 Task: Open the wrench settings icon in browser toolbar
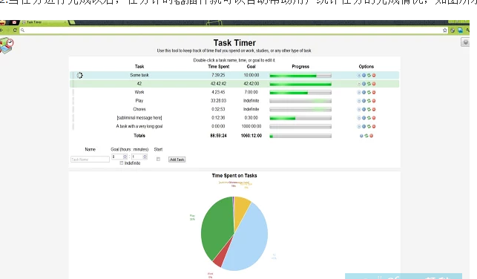click(x=467, y=30)
